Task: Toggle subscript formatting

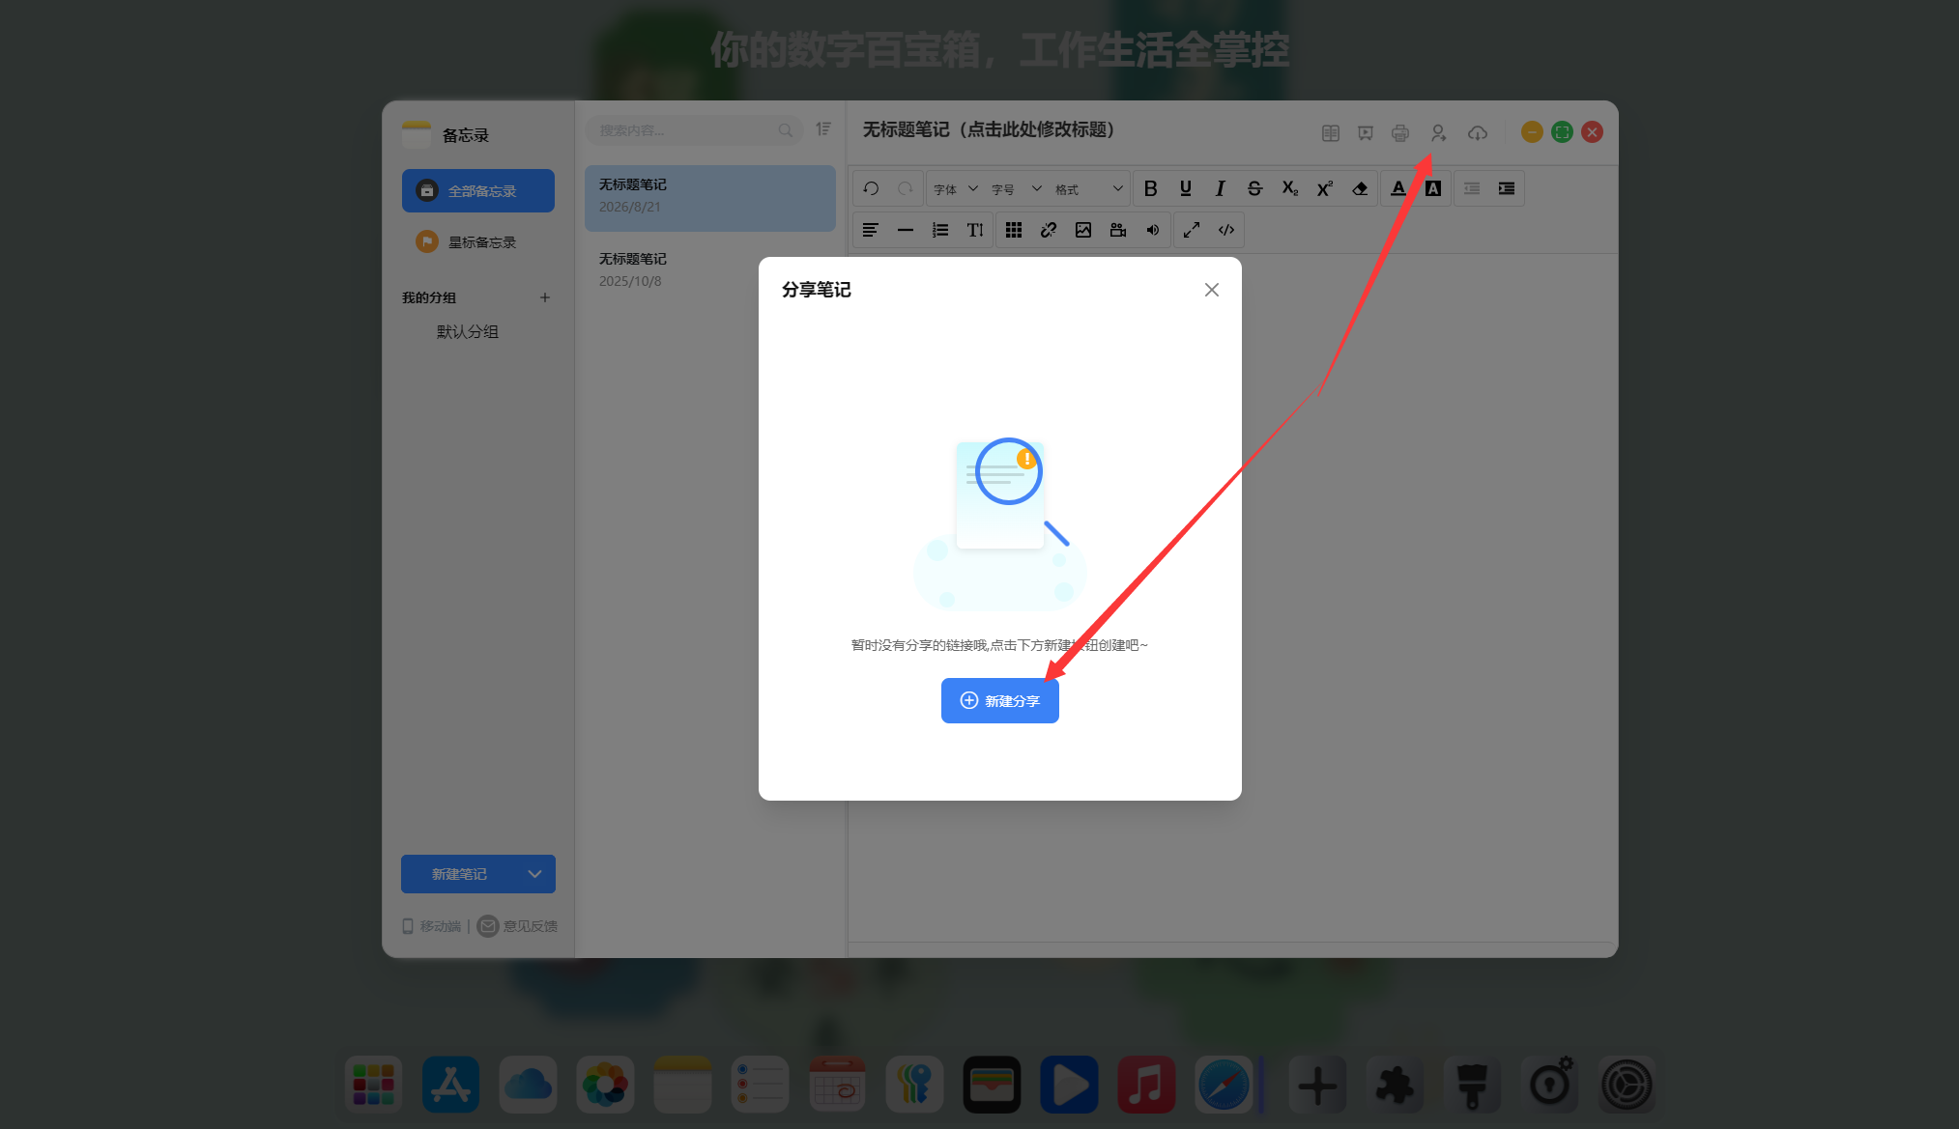Action: point(1289,188)
